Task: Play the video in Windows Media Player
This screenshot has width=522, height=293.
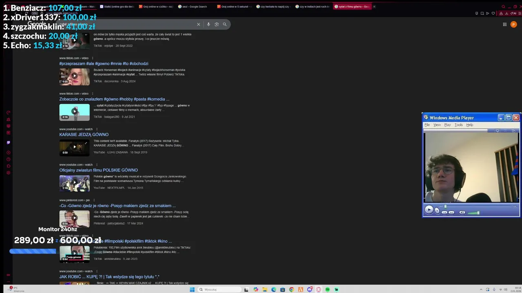Action: pos(429,210)
